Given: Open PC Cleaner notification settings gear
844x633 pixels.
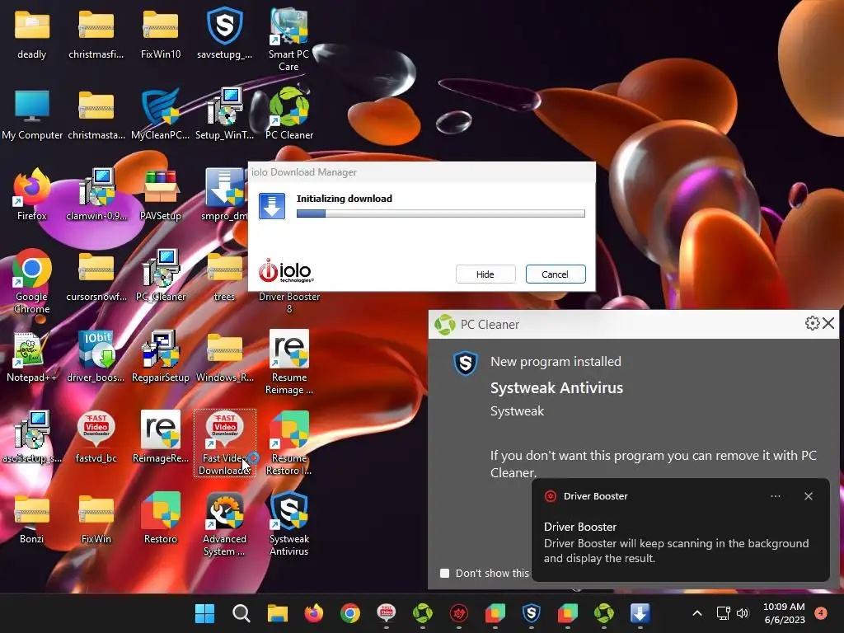Looking at the screenshot, I should pyautogui.click(x=812, y=323).
